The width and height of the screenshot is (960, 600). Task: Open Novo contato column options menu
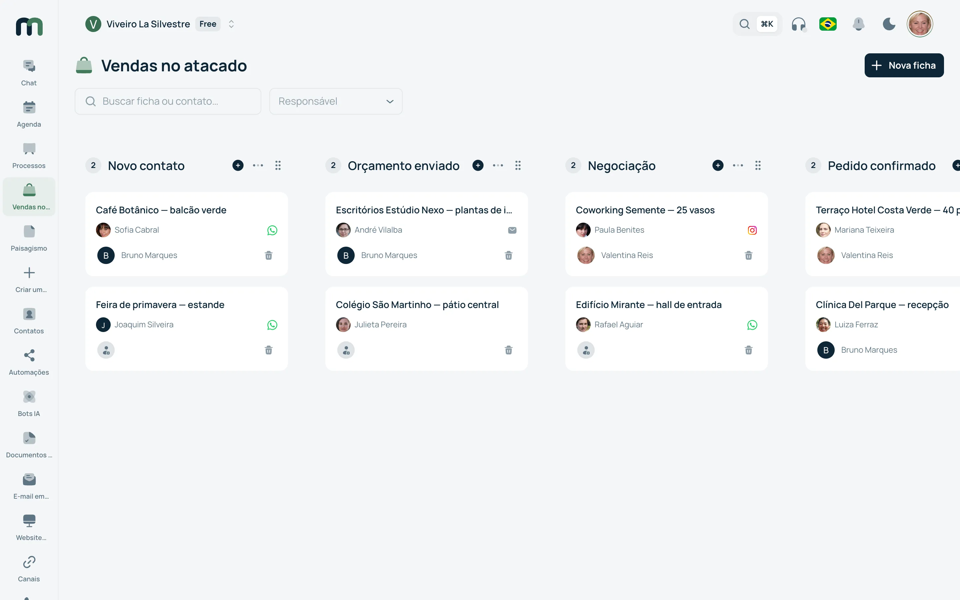258,165
